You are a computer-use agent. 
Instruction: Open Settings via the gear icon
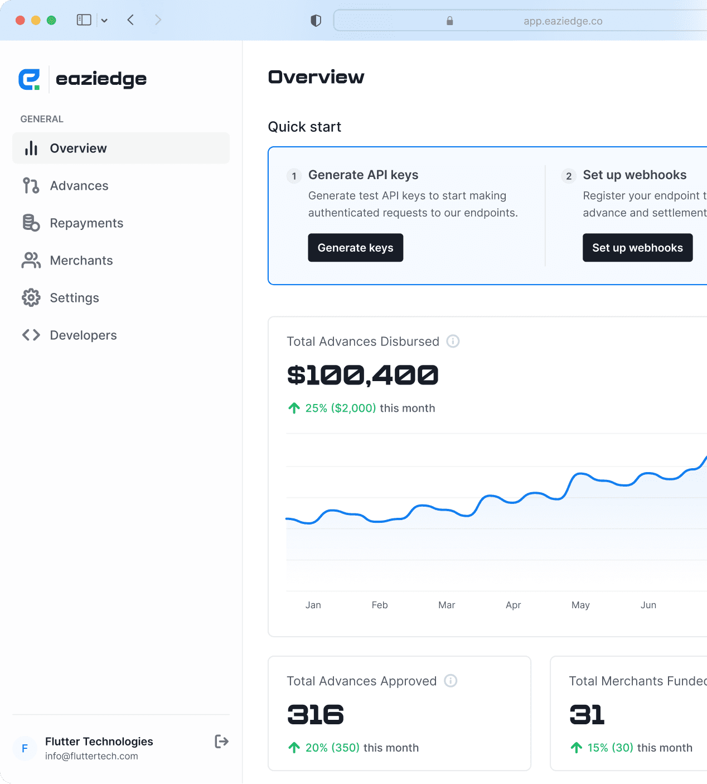tap(31, 297)
